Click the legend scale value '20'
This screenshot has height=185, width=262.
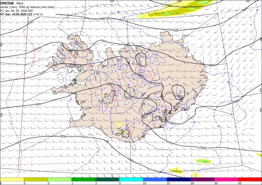point(192,183)
